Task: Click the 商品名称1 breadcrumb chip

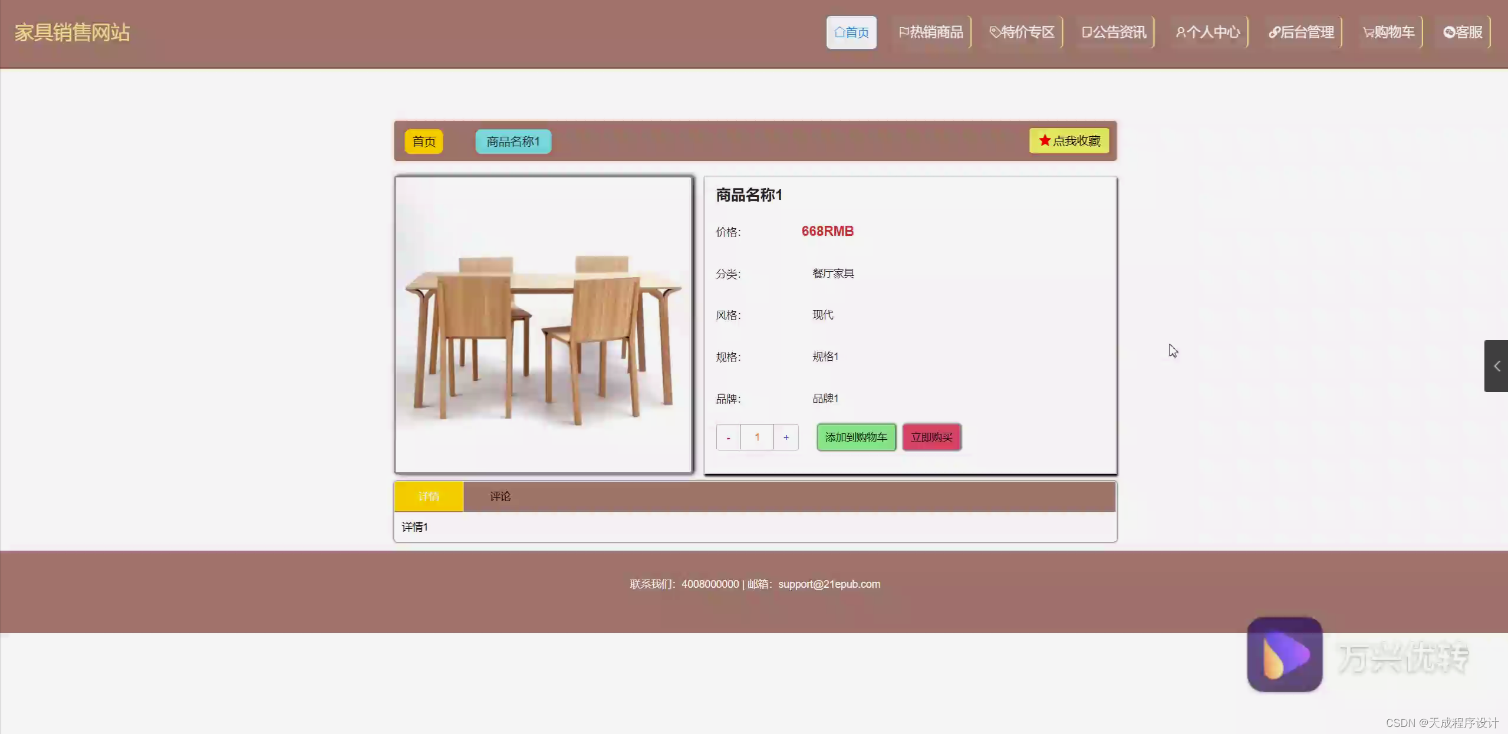Action: tap(513, 141)
